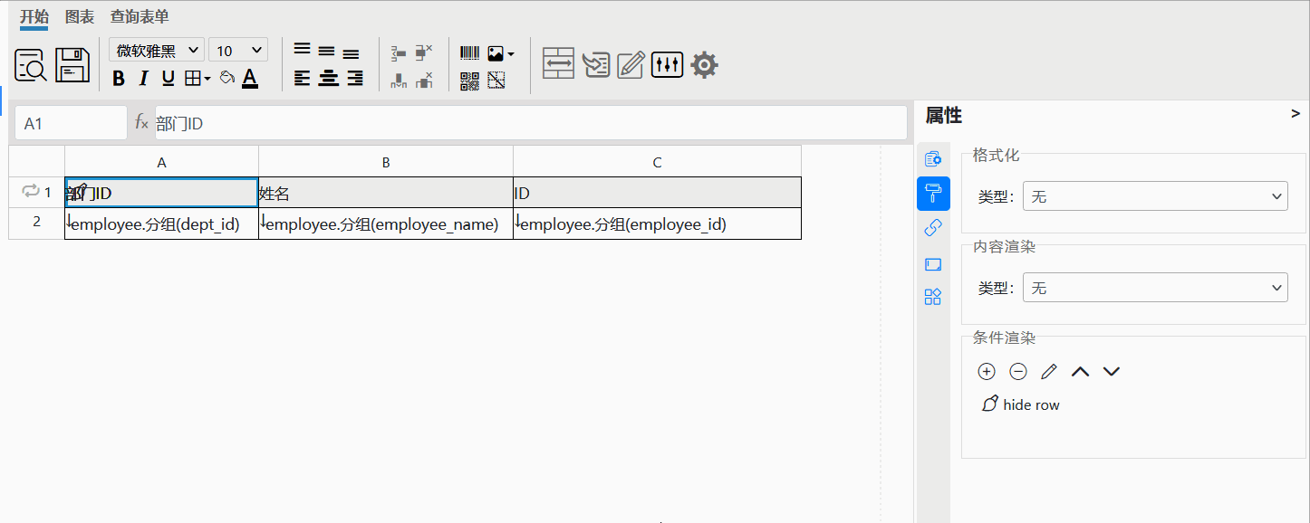Remove the selected condition render rule
Viewport: 1310px width, 523px height.
tap(1018, 371)
